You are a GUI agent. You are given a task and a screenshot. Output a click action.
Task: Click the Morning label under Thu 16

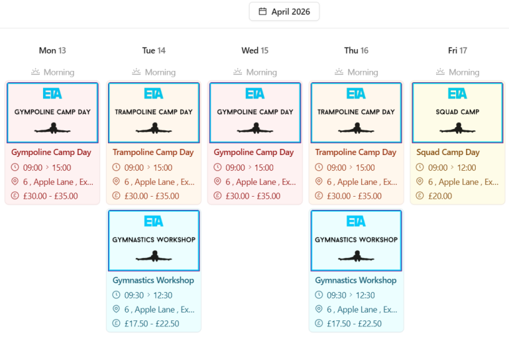363,72
